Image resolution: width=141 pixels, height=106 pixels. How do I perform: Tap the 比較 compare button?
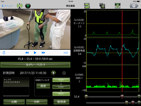tap(14, 102)
